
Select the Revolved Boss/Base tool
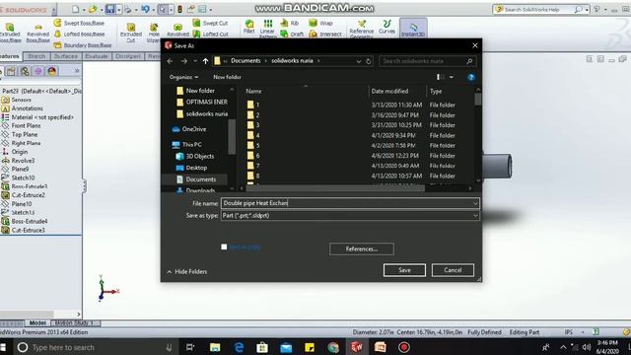37,32
